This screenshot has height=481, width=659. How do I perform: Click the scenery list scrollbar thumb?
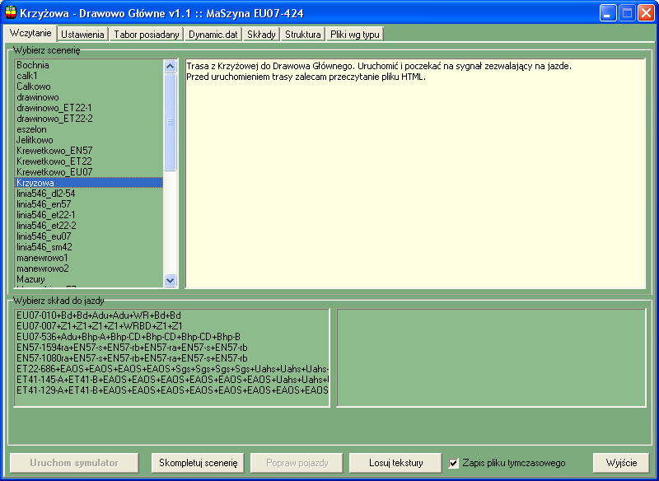171,122
